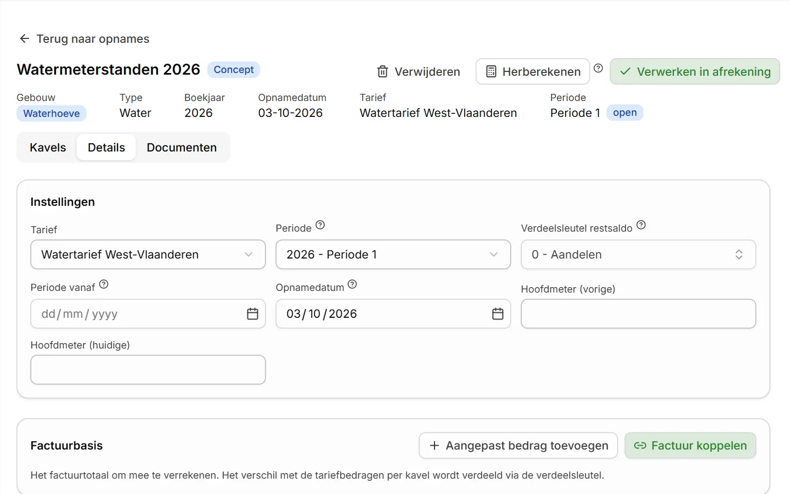The height and width of the screenshot is (494, 790).
Task: Click Verwerken in afrekening button
Action: pyautogui.click(x=695, y=72)
